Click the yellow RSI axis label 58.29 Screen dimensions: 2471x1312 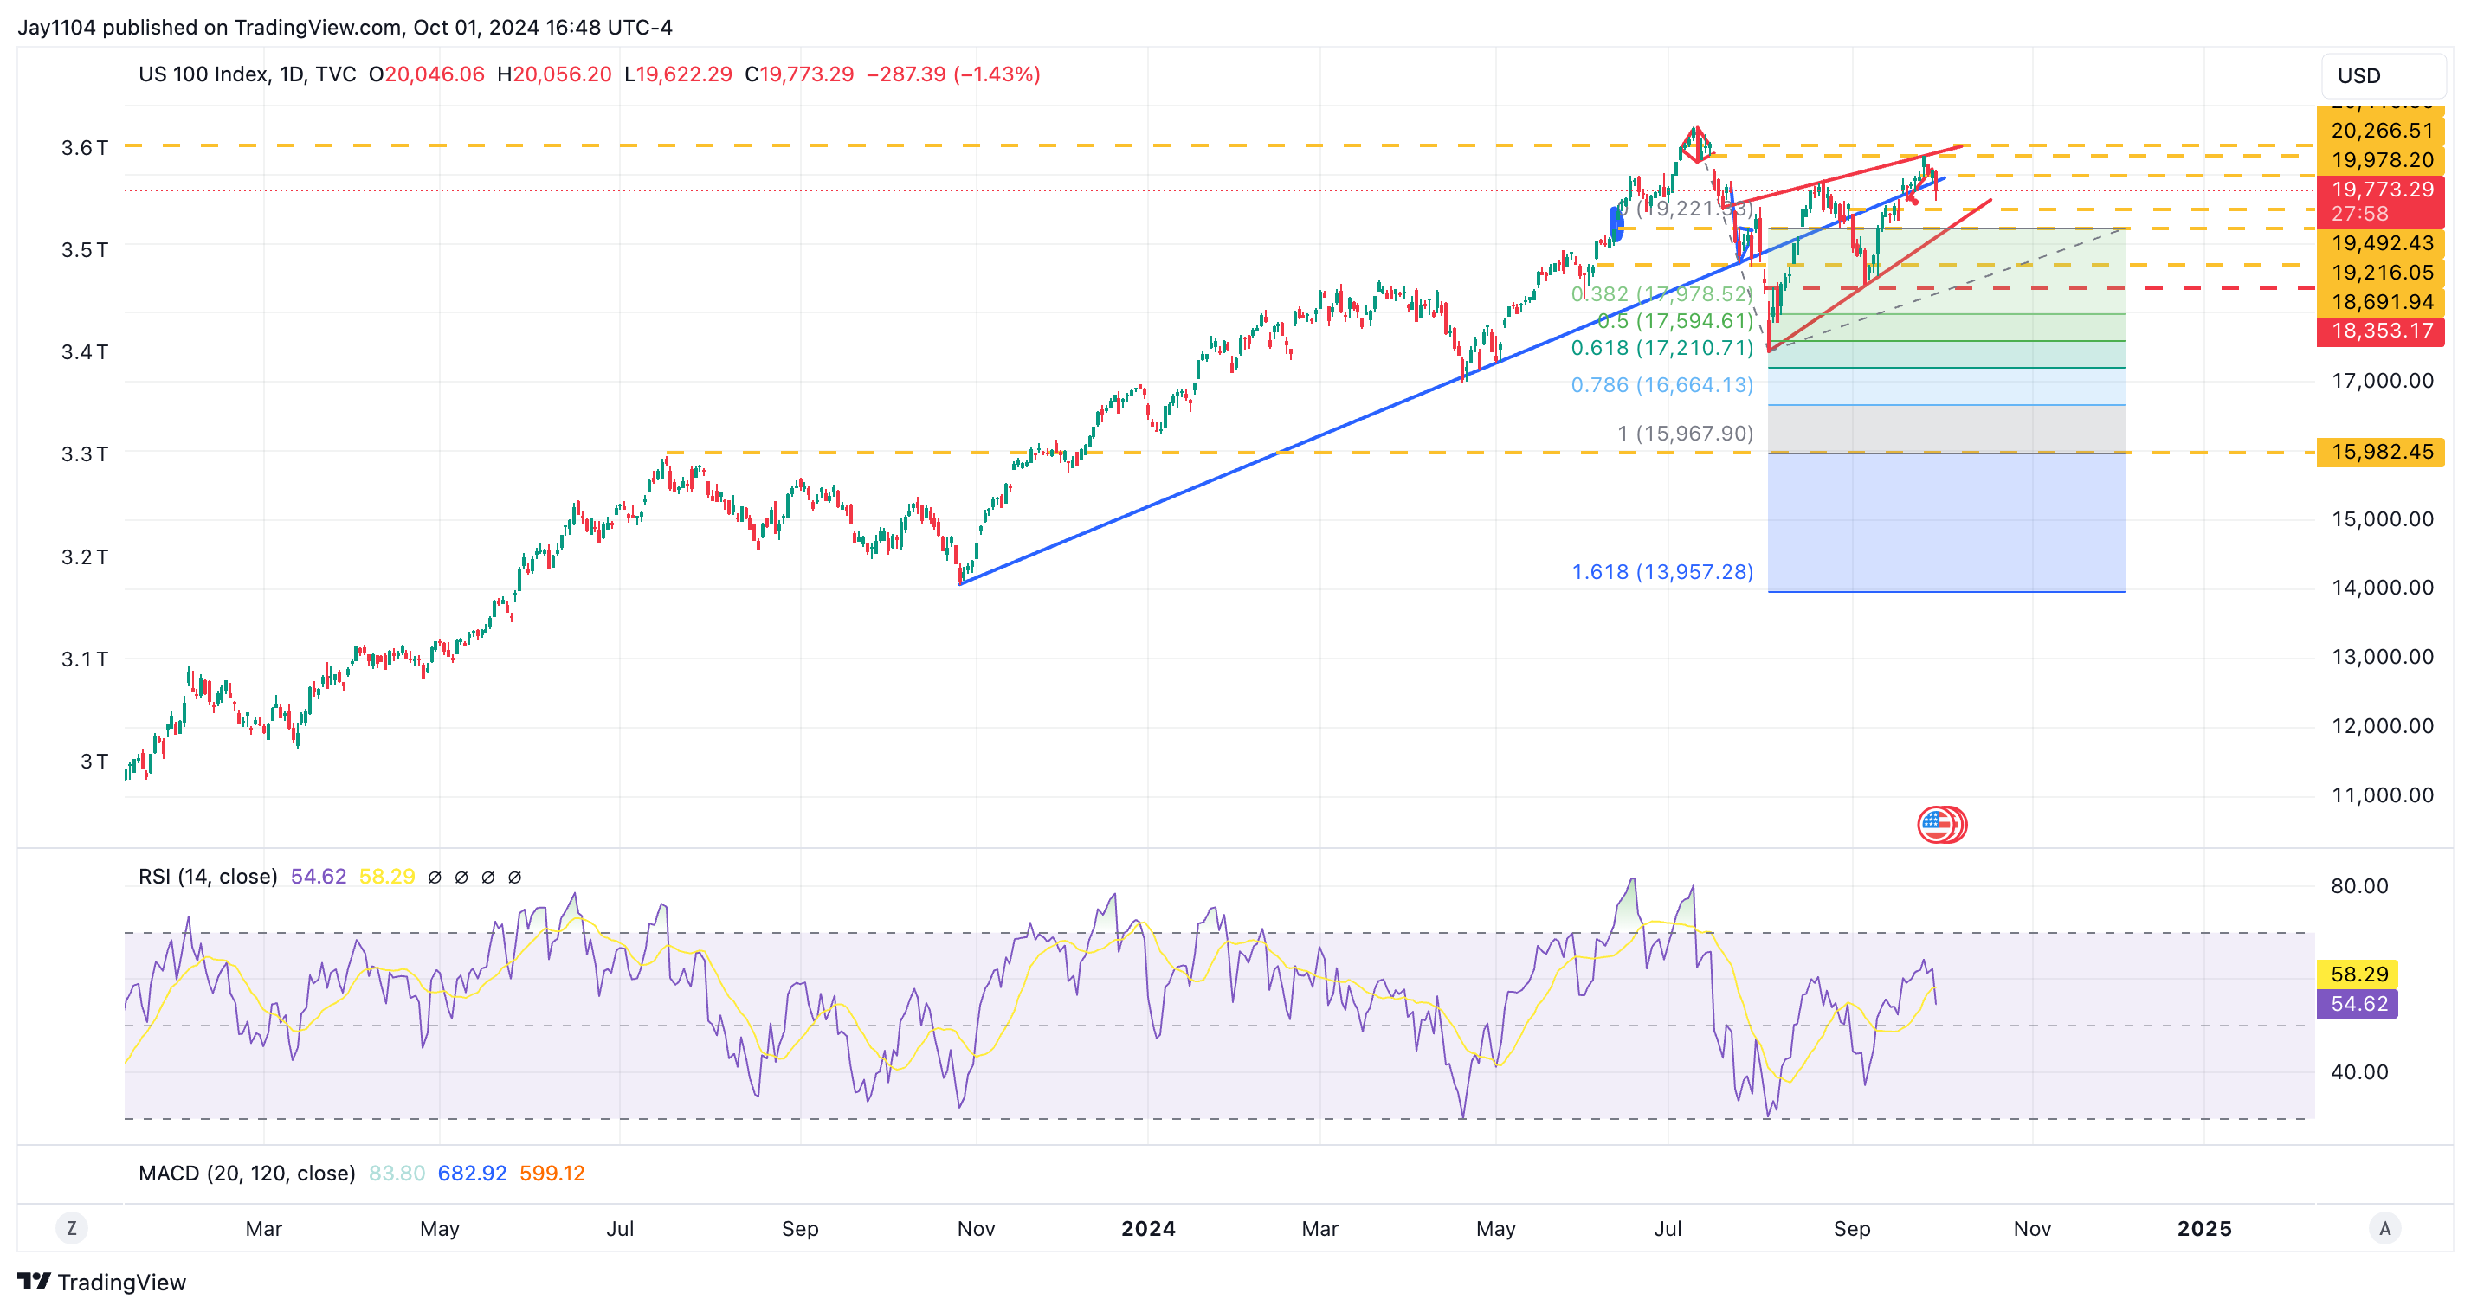(2358, 974)
